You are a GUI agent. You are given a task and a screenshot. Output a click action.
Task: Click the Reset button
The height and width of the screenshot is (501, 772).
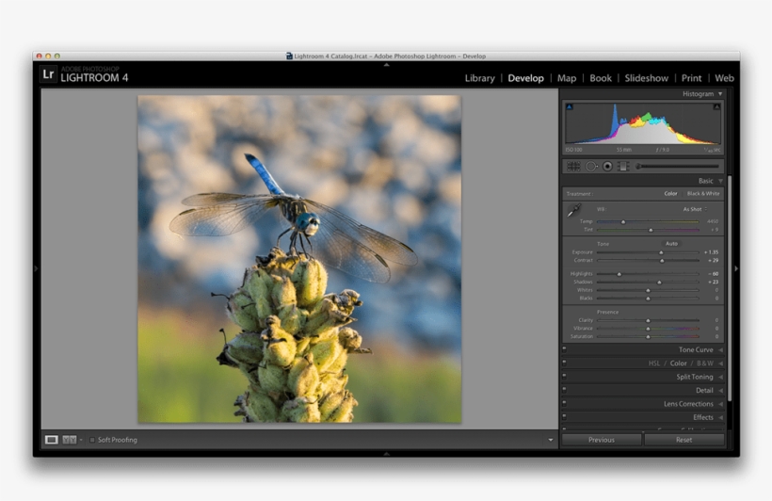[684, 440]
